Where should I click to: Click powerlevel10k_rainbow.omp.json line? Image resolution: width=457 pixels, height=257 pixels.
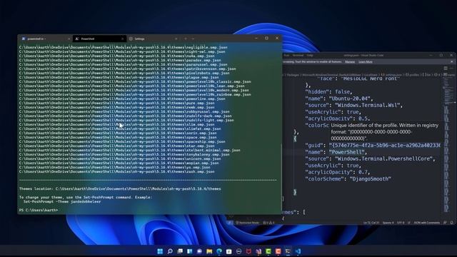[x=135, y=94]
